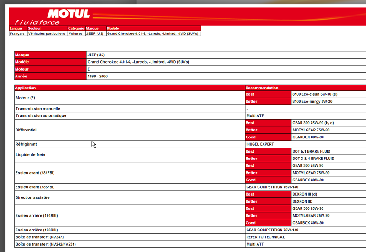Click GEAR 300 75W-90 for Essieu avant (181FBI)
The height and width of the screenshot is (252, 366).
[308, 166]
